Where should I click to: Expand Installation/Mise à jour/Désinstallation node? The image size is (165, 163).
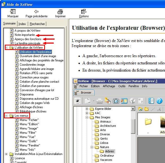pos(6,154)
